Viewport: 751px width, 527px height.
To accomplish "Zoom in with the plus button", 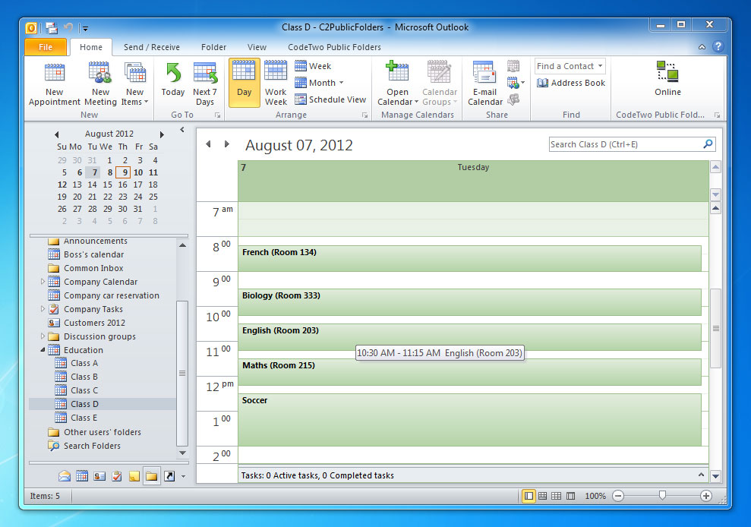I will [706, 496].
